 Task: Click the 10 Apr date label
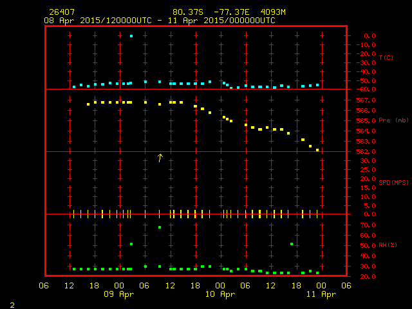[x=220, y=294]
